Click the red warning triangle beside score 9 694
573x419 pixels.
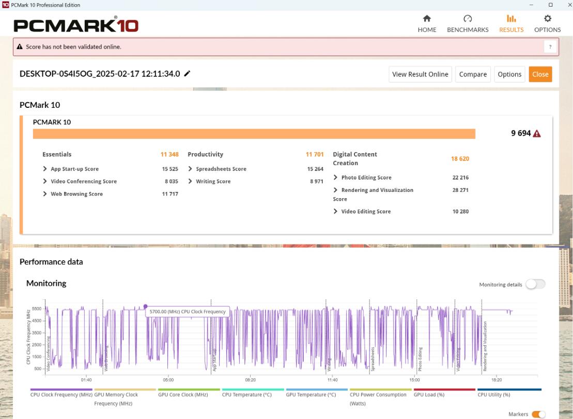tap(537, 134)
